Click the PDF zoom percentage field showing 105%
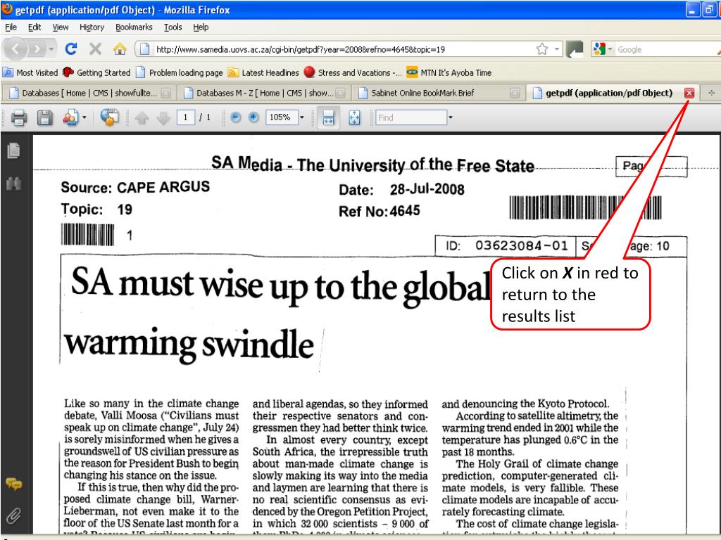The height and width of the screenshot is (540, 721). coord(282,117)
